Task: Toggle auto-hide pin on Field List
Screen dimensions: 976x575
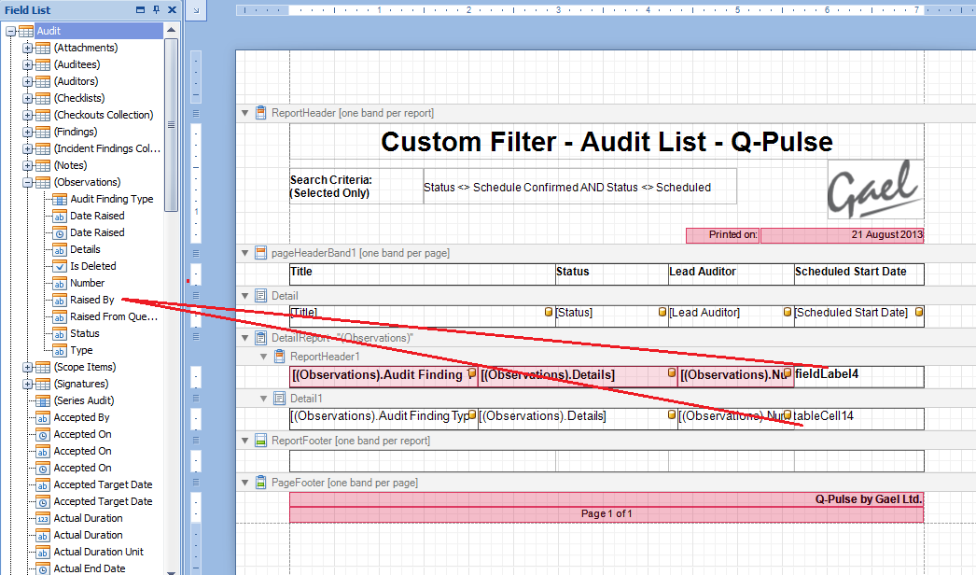Action: (x=156, y=10)
